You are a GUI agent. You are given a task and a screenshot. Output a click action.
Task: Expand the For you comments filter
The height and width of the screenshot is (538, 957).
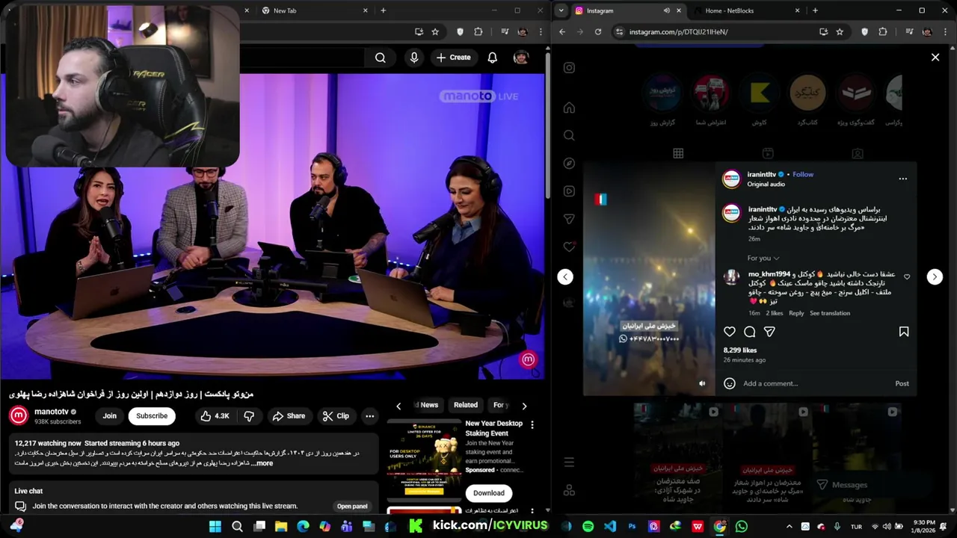pyautogui.click(x=763, y=258)
